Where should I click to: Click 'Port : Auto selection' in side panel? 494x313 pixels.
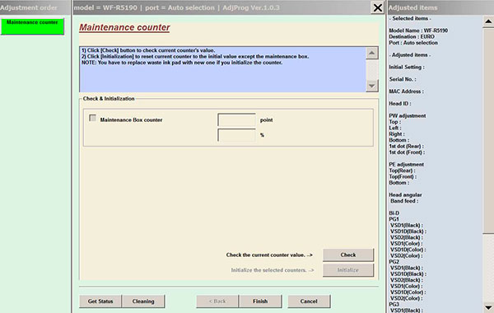413,43
